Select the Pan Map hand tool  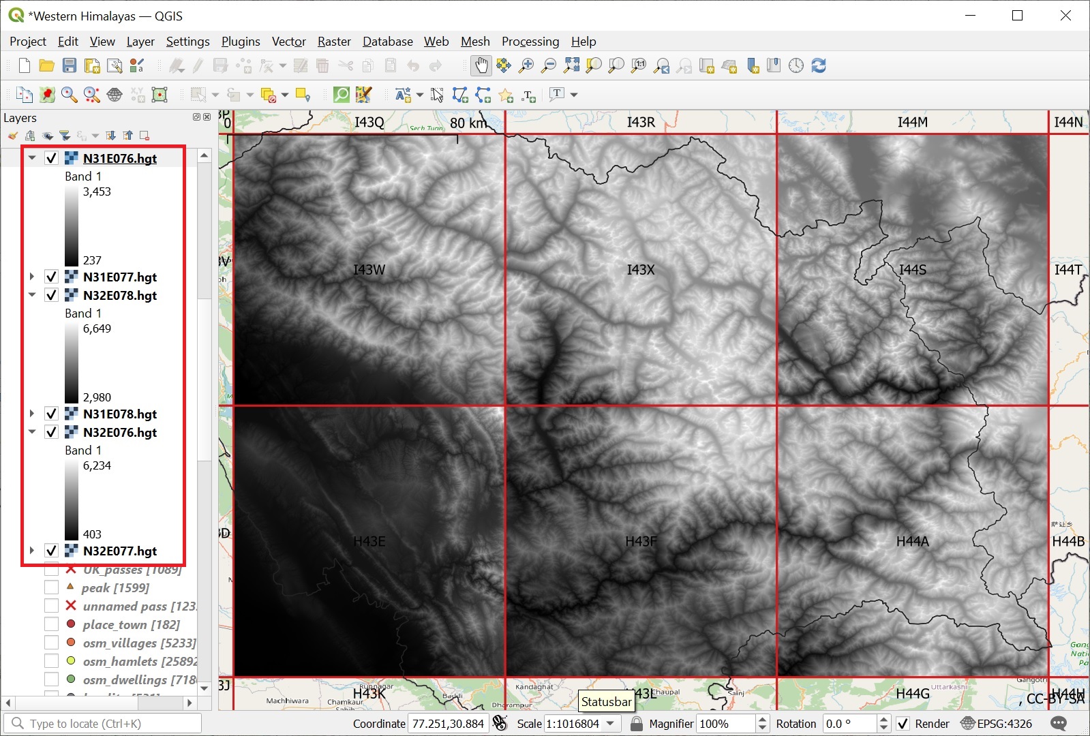pyautogui.click(x=481, y=65)
